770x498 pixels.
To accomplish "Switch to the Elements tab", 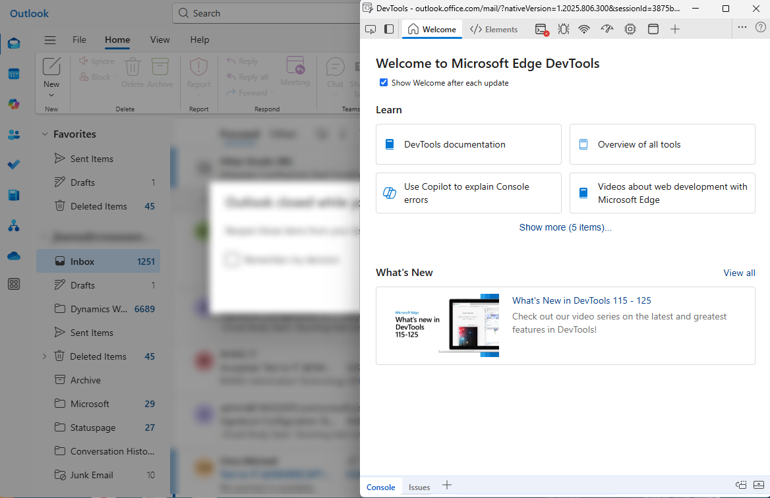I will click(x=494, y=29).
